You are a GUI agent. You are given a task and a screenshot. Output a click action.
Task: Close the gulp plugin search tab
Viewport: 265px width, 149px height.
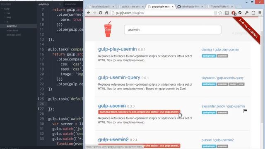tap(173, 7)
